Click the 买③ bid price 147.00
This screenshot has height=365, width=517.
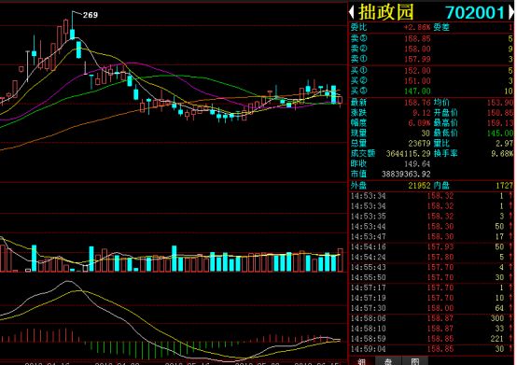[417, 91]
